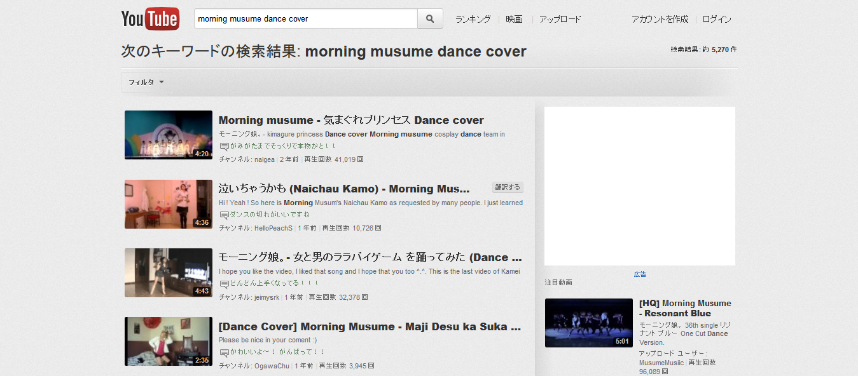Click comment bubble icon under Maji Desu ka Suka result

224,352
